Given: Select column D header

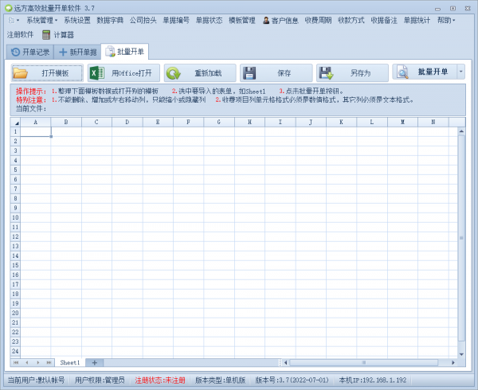Looking at the screenshot, I should pyautogui.click(x=127, y=122).
